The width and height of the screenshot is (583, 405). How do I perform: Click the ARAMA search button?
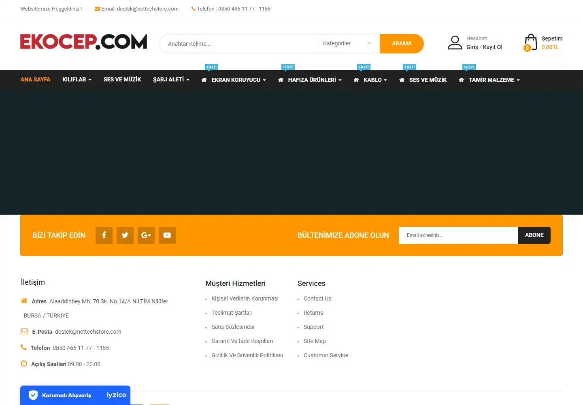coord(402,44)
